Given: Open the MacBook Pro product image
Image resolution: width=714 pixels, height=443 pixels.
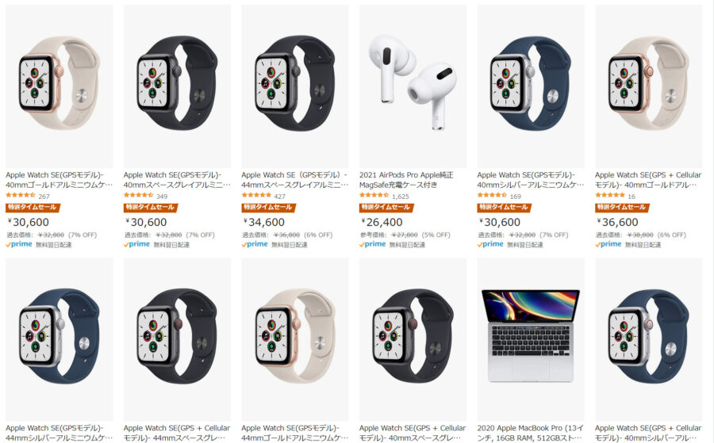Looking at the screenshot, I should tap(531, 339).
